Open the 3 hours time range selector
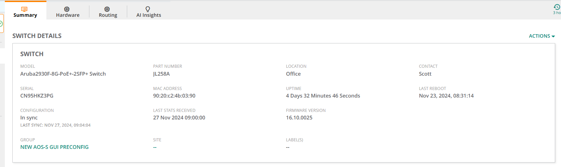 click(557, 13)
